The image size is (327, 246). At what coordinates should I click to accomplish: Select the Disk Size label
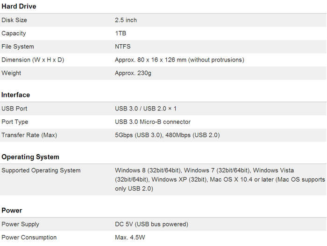click(x=14, y=20)
